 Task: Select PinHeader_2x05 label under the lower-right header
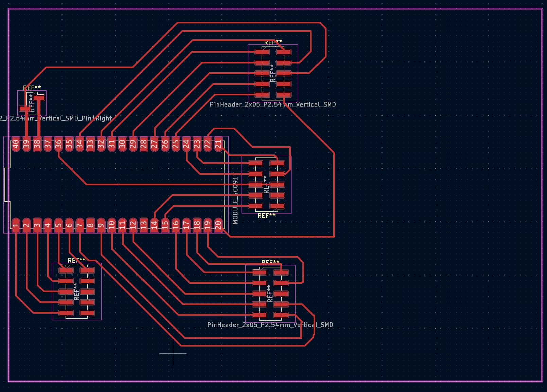270,325
